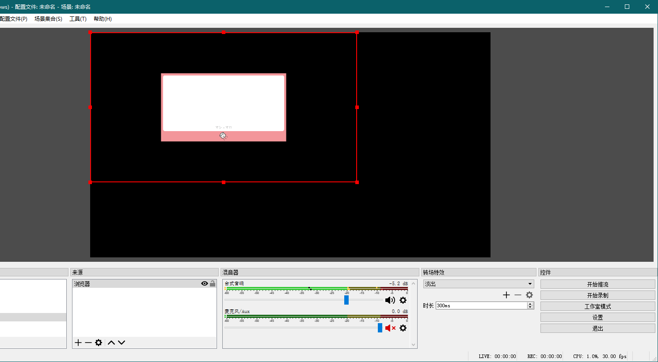
Task: Open 设置 button in controls
Action: pos(597,317)
